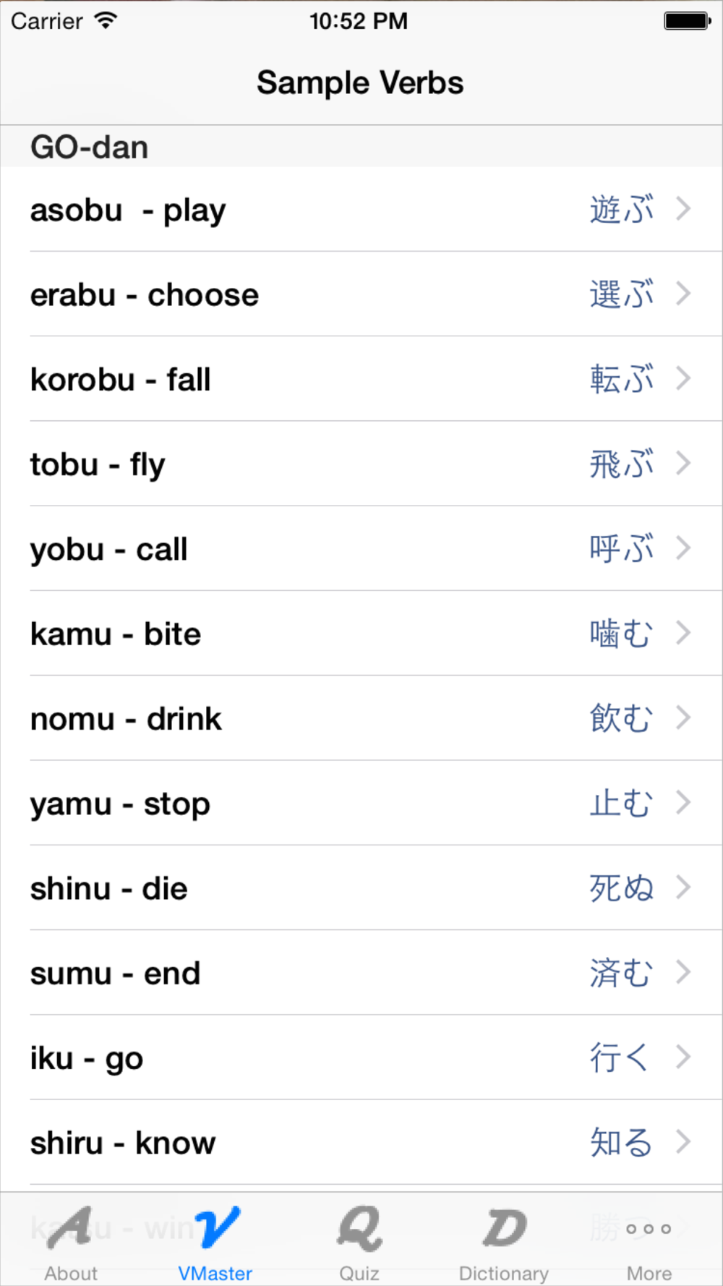
Task: Open sumu - end verb row
Action: 361,973
